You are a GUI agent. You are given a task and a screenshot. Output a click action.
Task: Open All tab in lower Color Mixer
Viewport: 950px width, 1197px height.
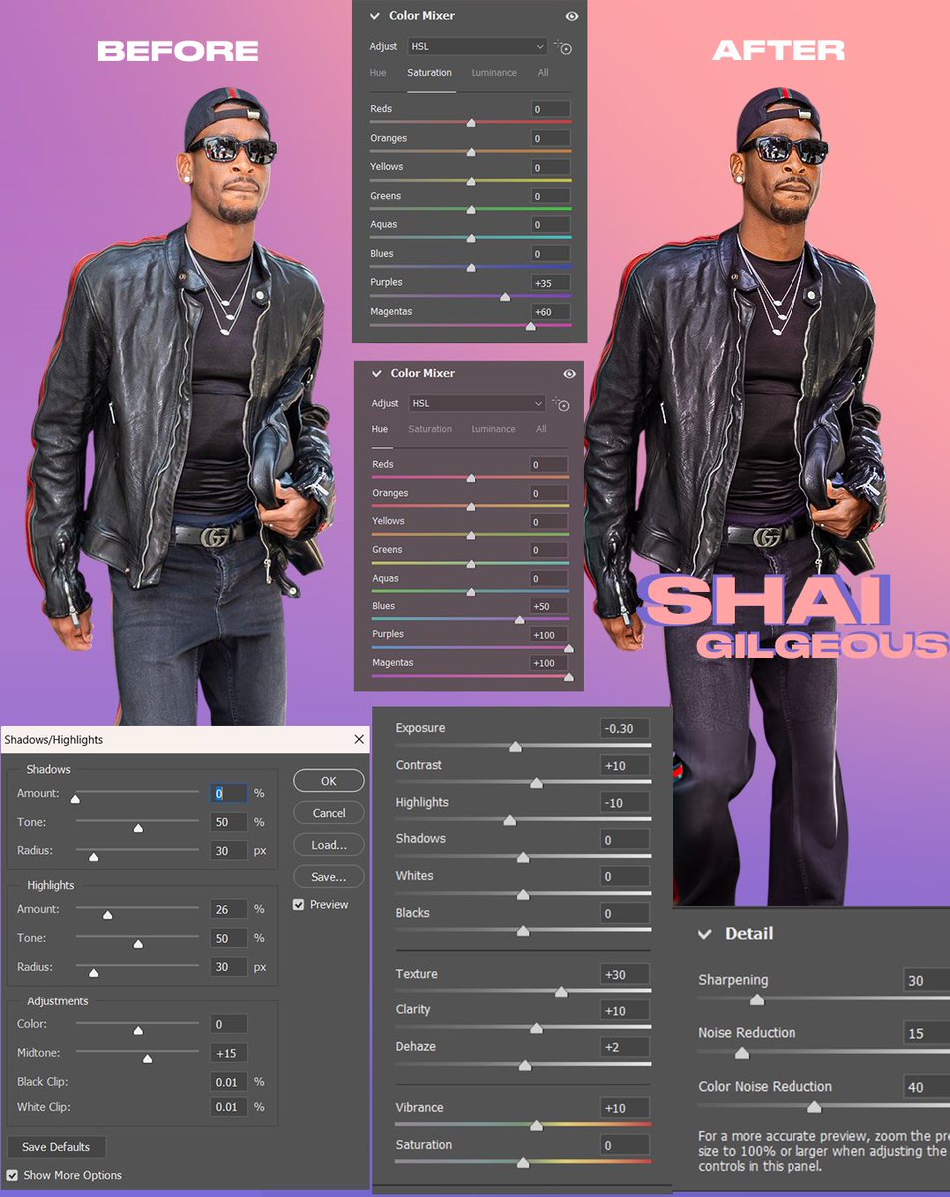coord(541,429)
